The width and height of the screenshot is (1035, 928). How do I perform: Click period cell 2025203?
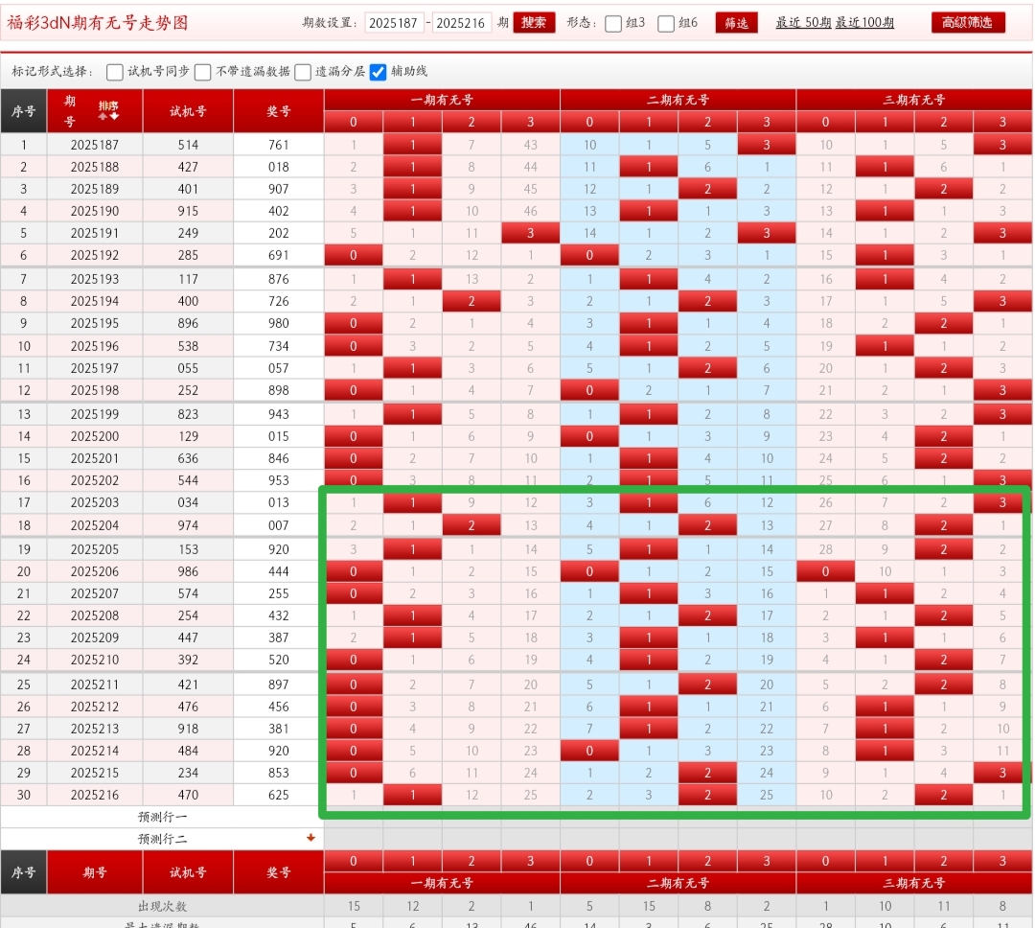(95, 502)
